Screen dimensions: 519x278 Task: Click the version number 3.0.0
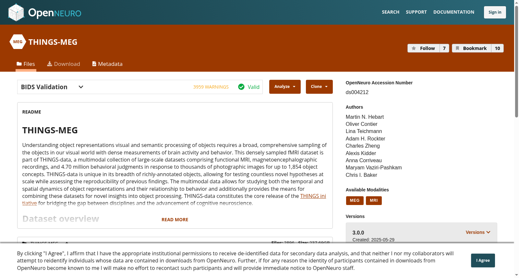358,233
